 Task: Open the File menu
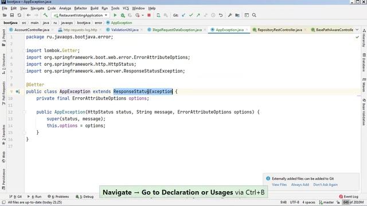(x=5, y=8)
